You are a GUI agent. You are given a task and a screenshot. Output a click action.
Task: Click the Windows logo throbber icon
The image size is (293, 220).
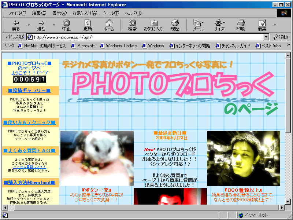point(283,13)
